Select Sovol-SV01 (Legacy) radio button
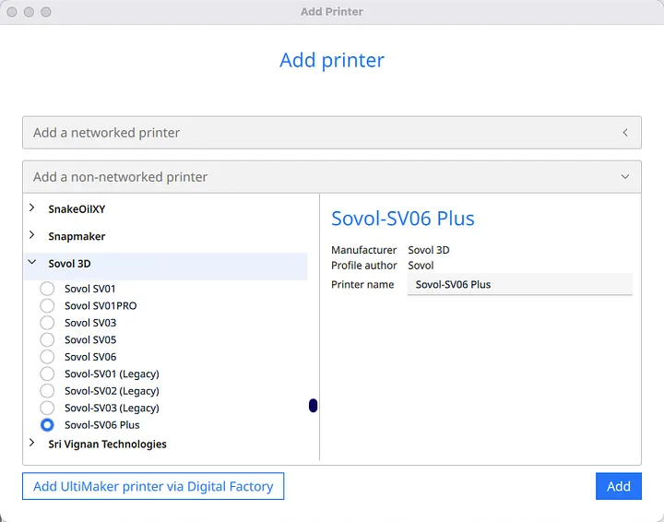This screenshot has height=522, width=664. tap(47, 374)
